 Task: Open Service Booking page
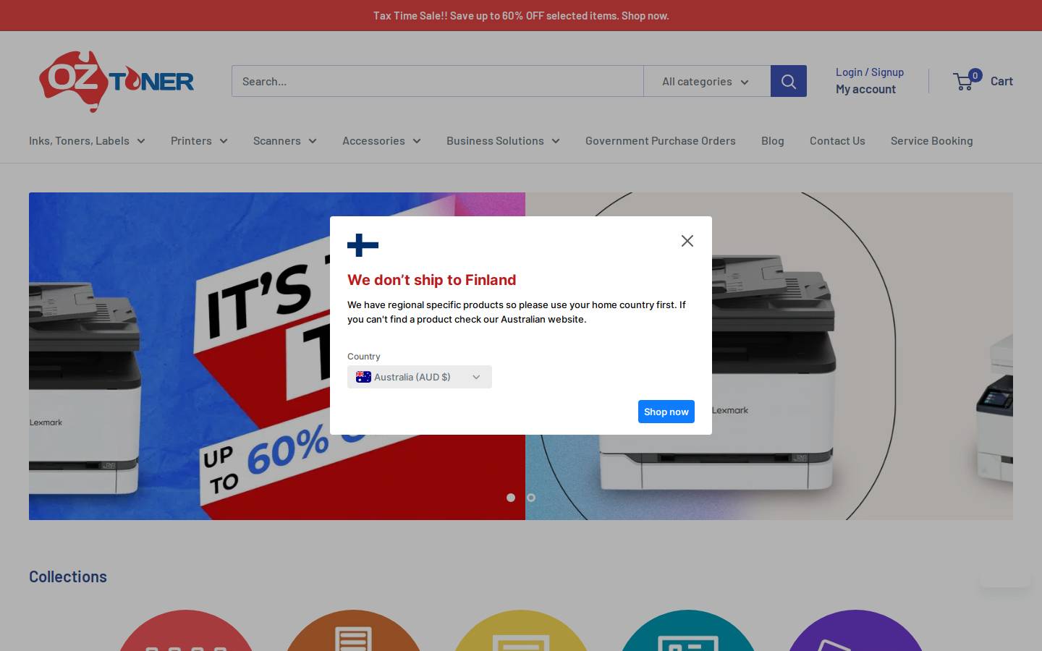pos(932,141)
